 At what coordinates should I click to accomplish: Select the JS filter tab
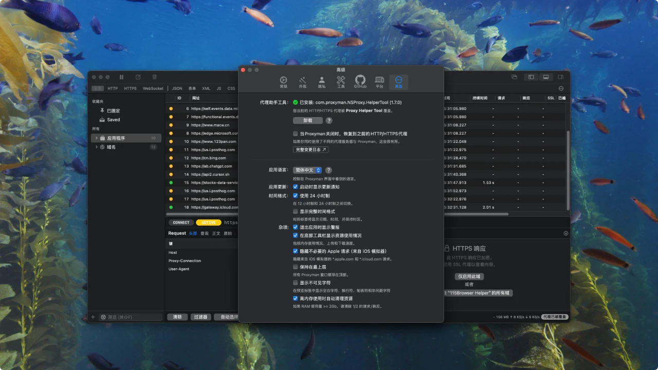[x=218, y=88]
